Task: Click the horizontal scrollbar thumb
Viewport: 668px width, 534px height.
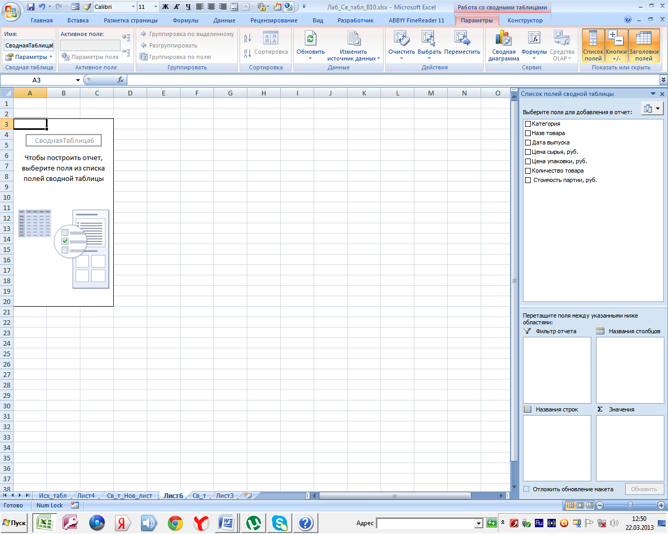Action: coord(395,496)
